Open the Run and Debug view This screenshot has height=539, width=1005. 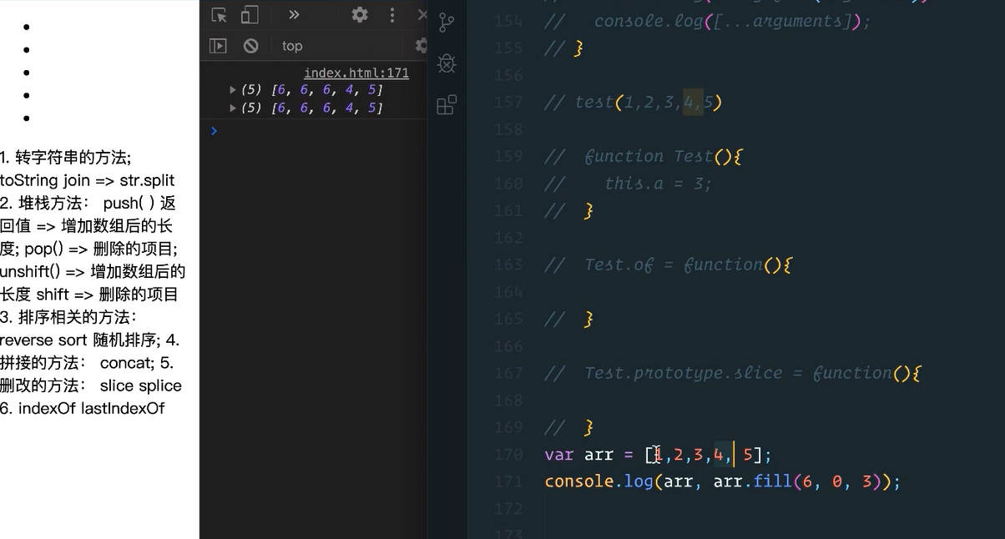click(447, 63)
